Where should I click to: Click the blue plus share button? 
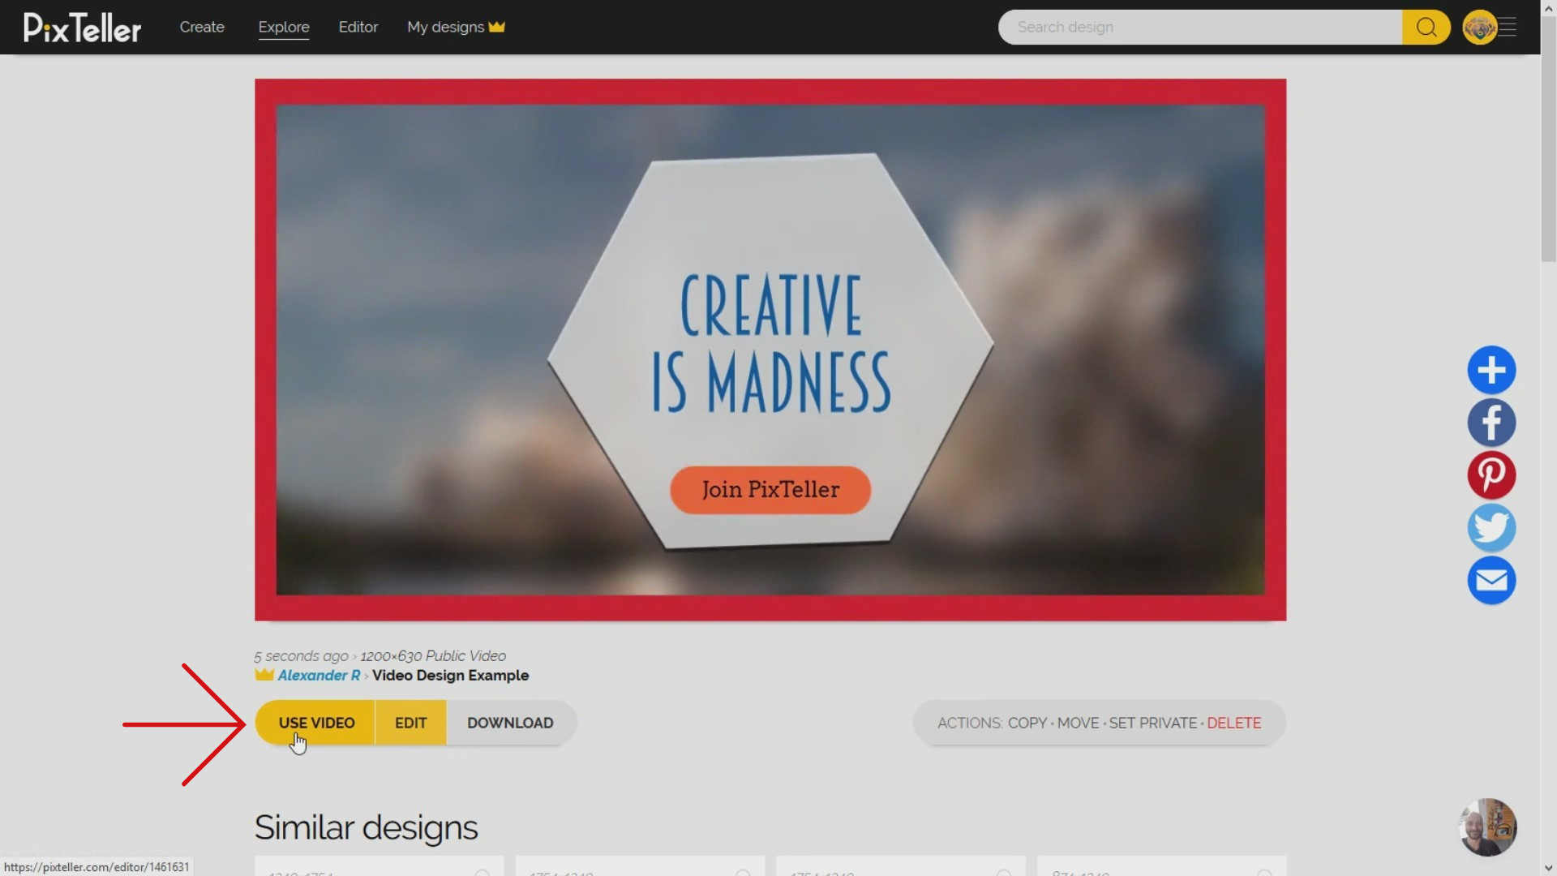[x=1491, y=371]
